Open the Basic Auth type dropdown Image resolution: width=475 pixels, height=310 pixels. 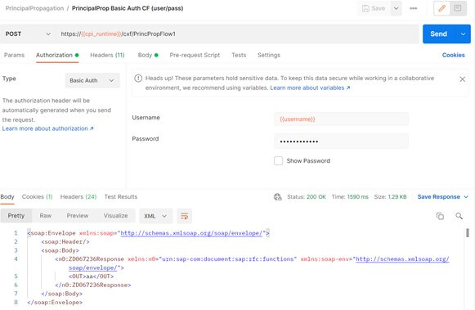coord(92,81)
